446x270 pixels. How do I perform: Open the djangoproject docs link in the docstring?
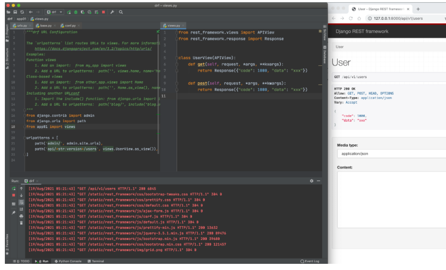93,49
